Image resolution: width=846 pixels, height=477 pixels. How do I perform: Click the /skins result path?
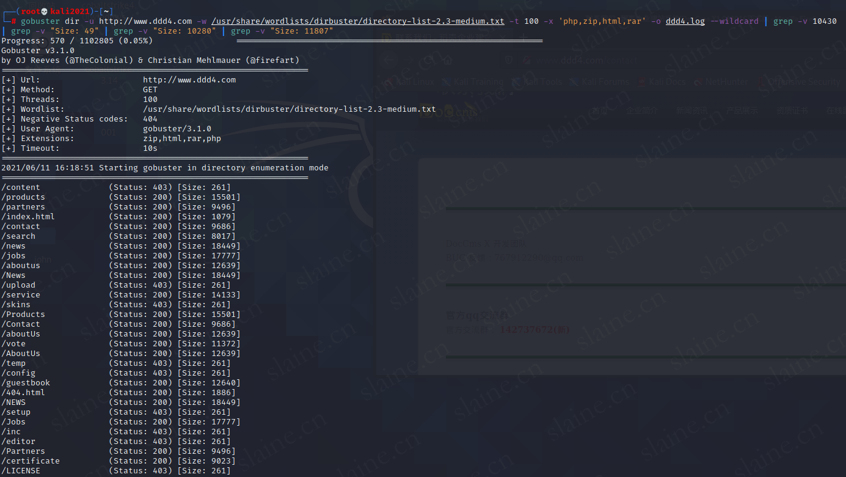tap(16, 305)
